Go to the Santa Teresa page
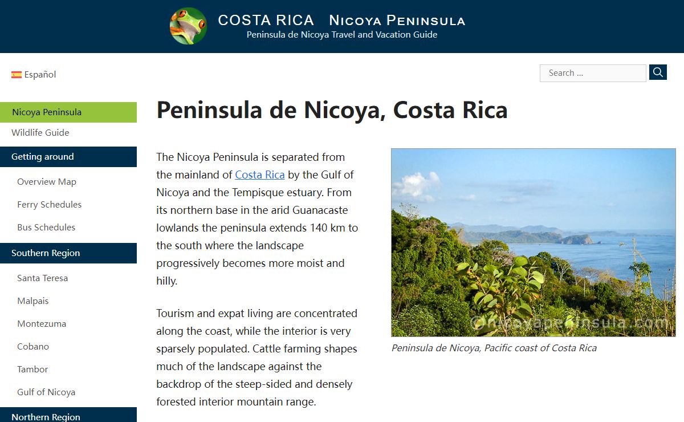 click(x=42, y=278)
